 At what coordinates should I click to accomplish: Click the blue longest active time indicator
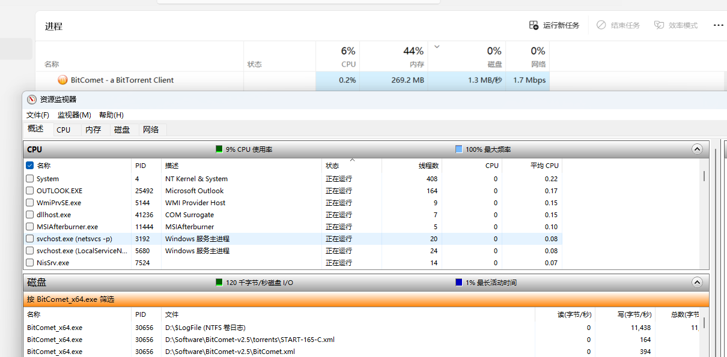(459, 282)
